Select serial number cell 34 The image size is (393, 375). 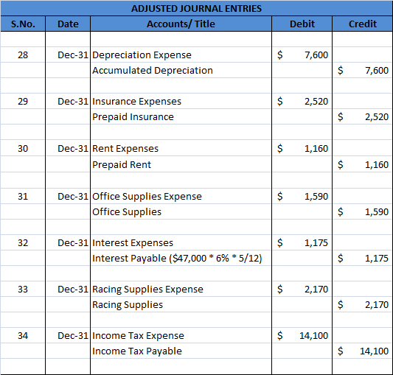click(23, 336)
